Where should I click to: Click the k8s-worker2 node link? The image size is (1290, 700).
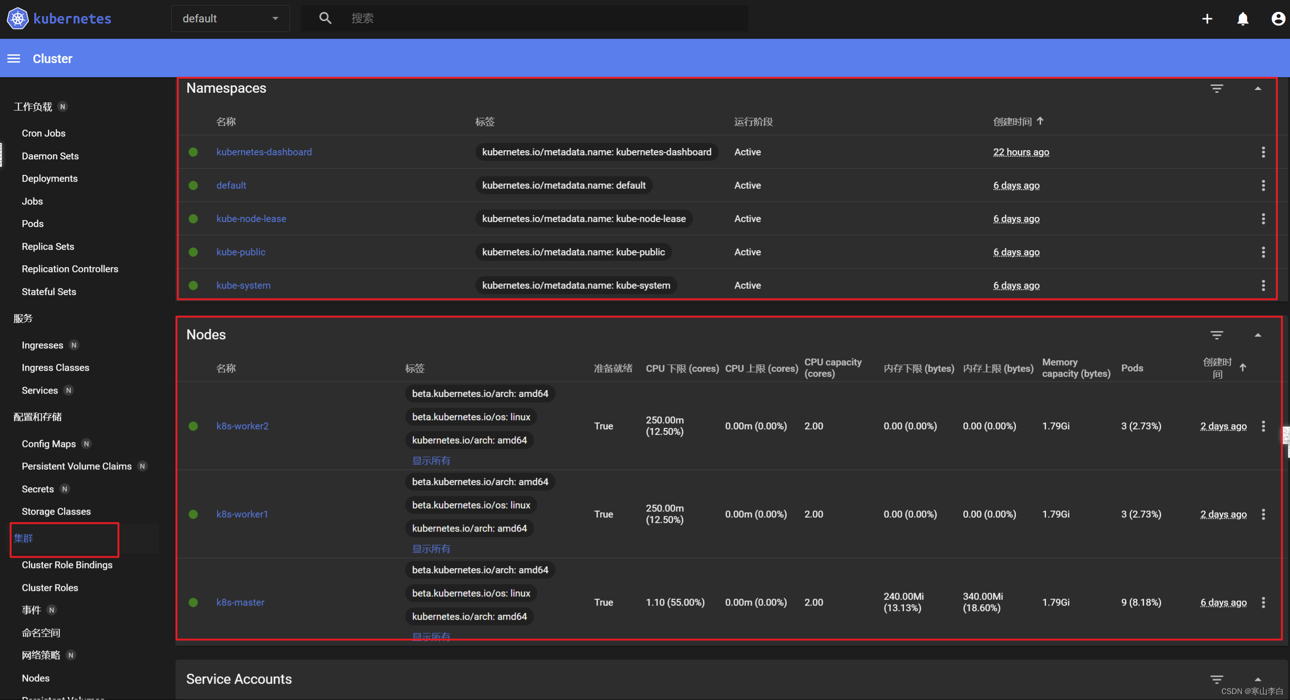point(244,425)
